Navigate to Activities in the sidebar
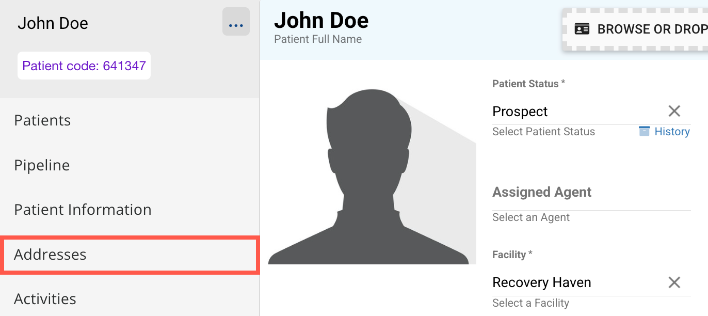 [45, 299]
